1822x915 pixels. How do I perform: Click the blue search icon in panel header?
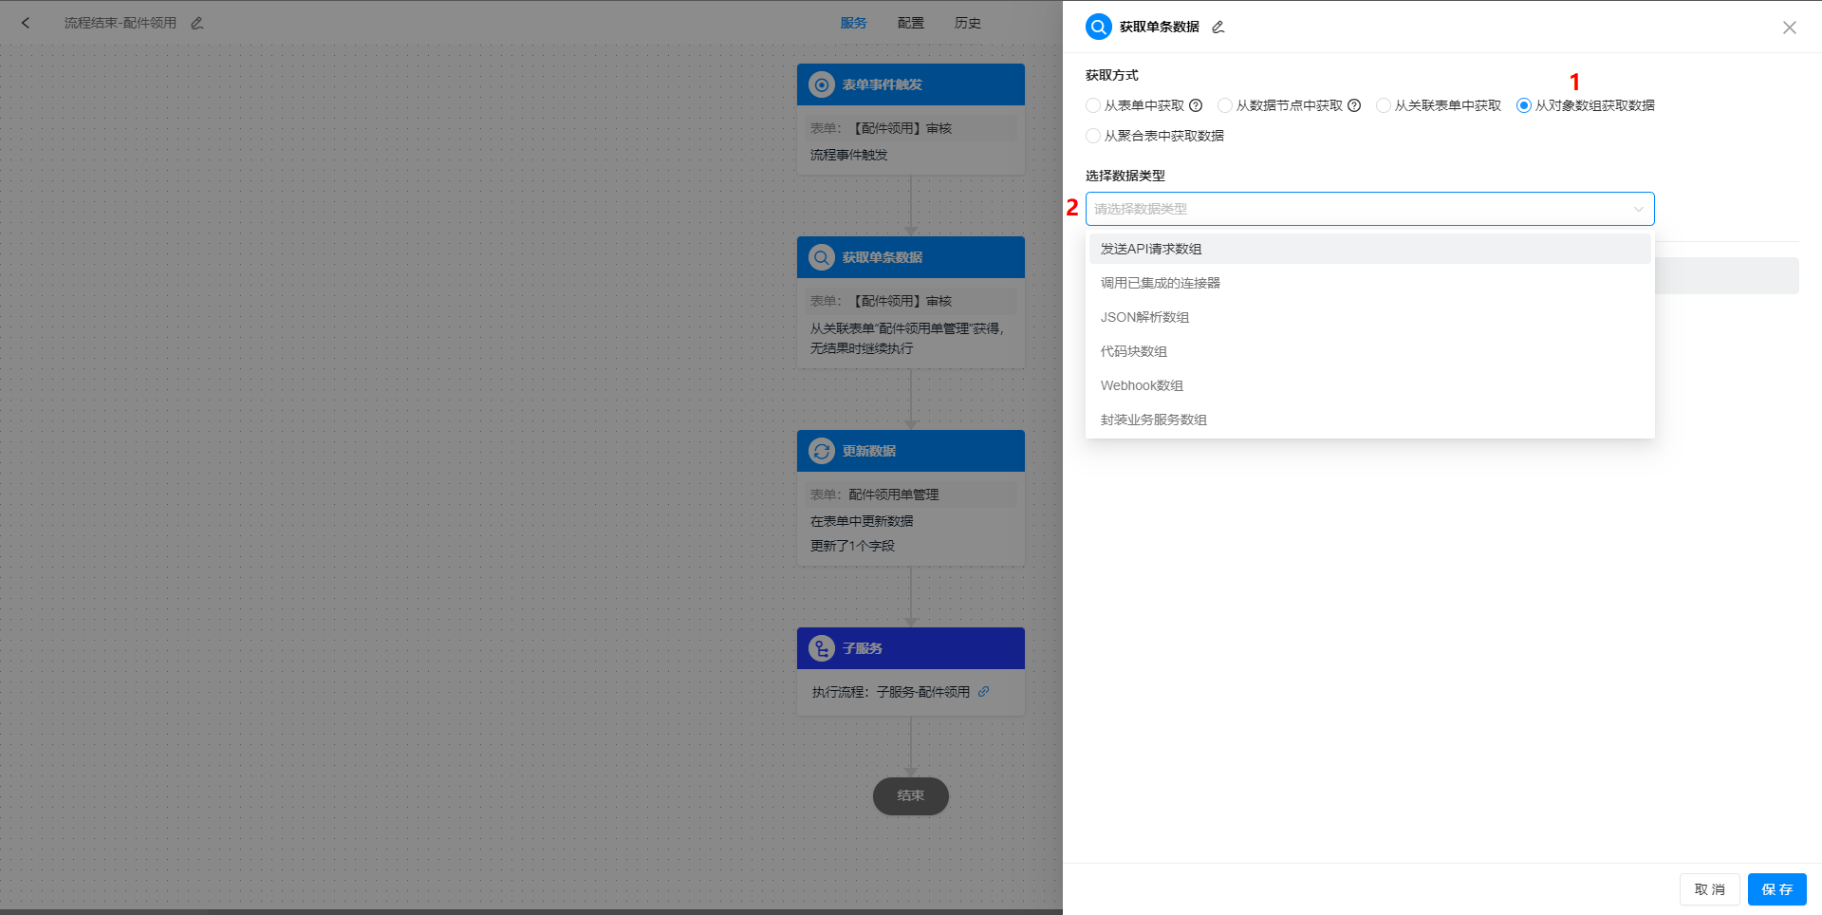[1099, 27]
